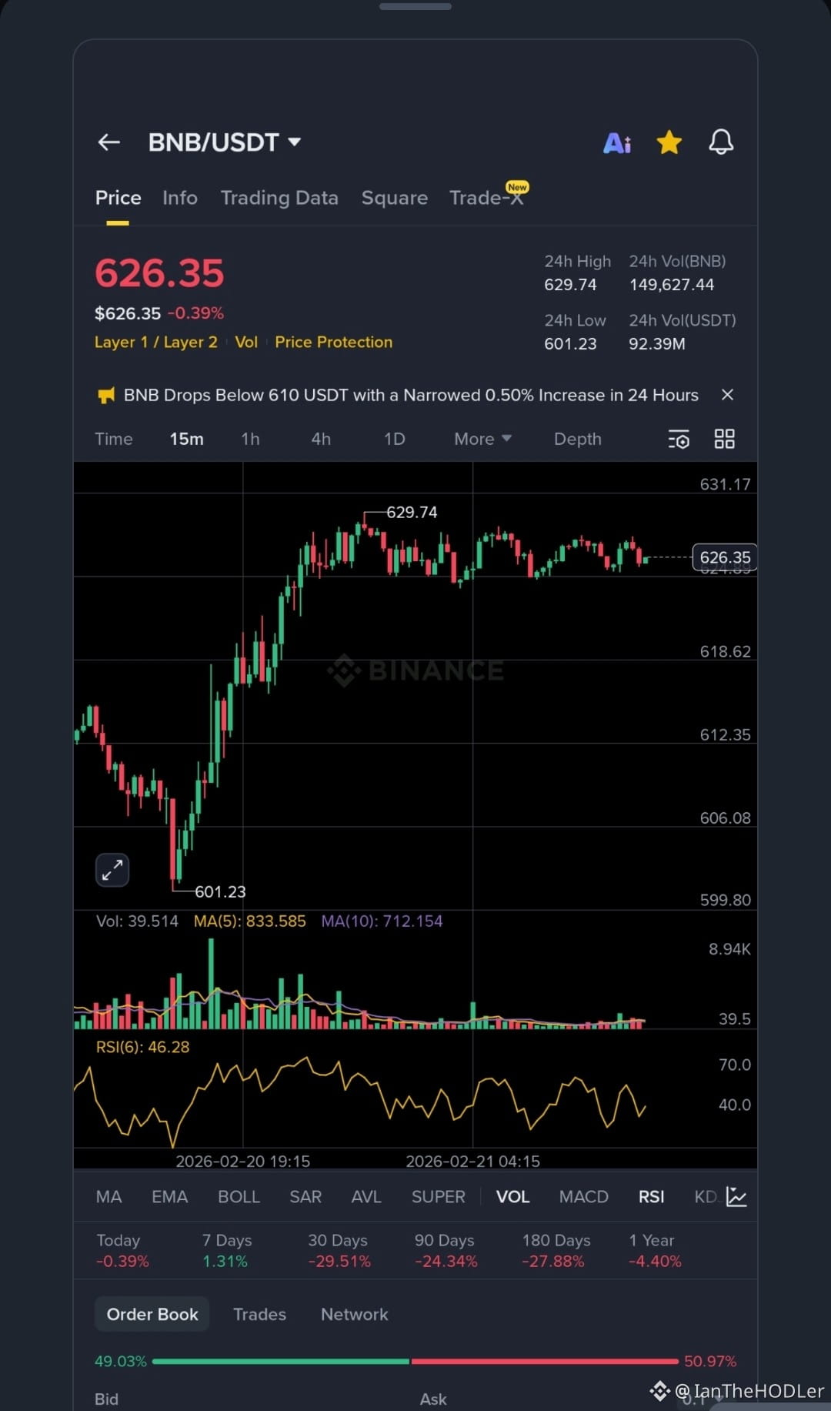
Task: Select the Trades tab
Action: click(x=259, y=1314)
